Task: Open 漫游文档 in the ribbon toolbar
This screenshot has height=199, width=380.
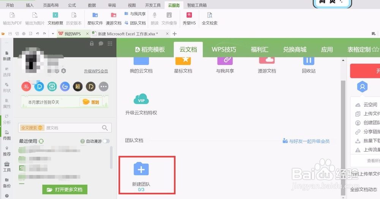Action: (x=113, y=19)
